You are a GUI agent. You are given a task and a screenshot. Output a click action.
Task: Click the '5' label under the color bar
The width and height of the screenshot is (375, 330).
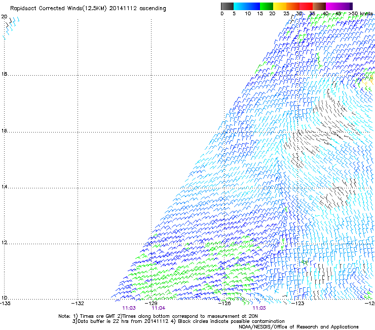[x=234, y=14]
